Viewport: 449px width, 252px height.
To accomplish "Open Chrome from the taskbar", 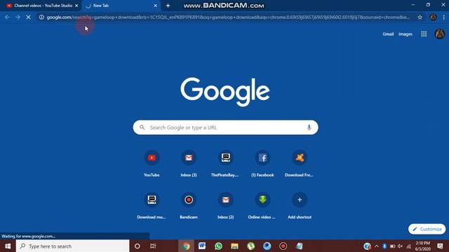I will pos(186,246).
